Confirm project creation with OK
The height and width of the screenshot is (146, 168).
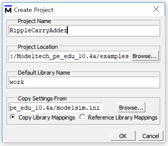click(123, 136)
